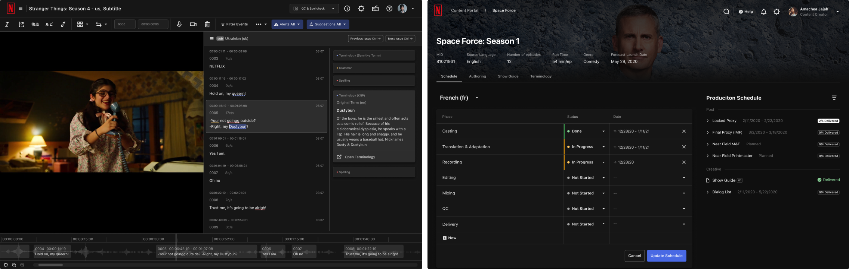
Task: Open the Terminology tab
Action: [x=541, y=76]
